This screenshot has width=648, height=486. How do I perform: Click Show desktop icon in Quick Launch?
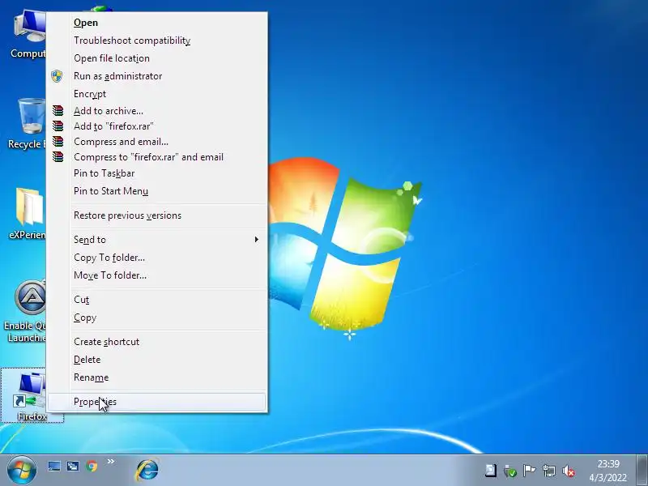click(x=54, y=467)
